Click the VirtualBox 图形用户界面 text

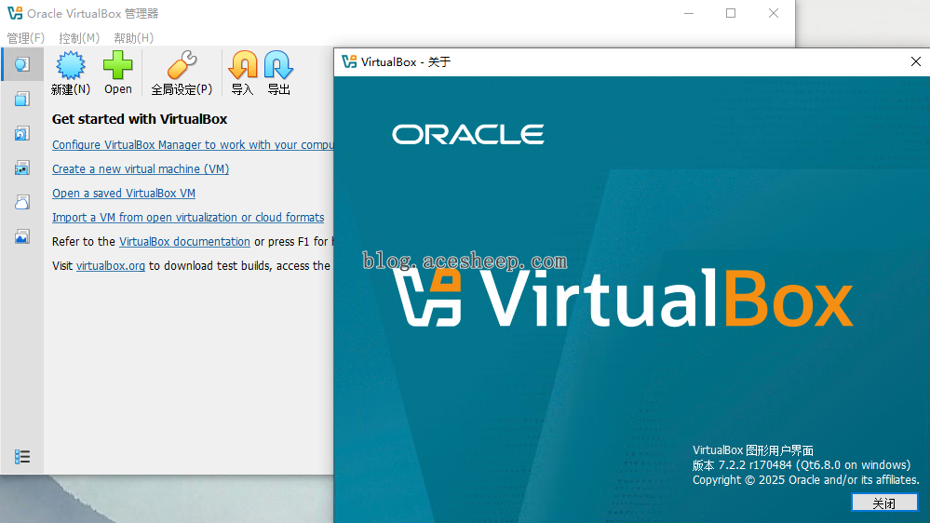click(x=753, y=450)
